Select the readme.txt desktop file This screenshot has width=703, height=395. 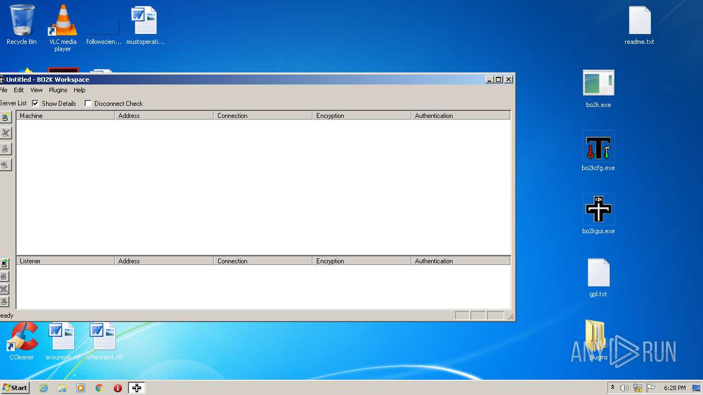pyautogui.click(x=639, y=25)
